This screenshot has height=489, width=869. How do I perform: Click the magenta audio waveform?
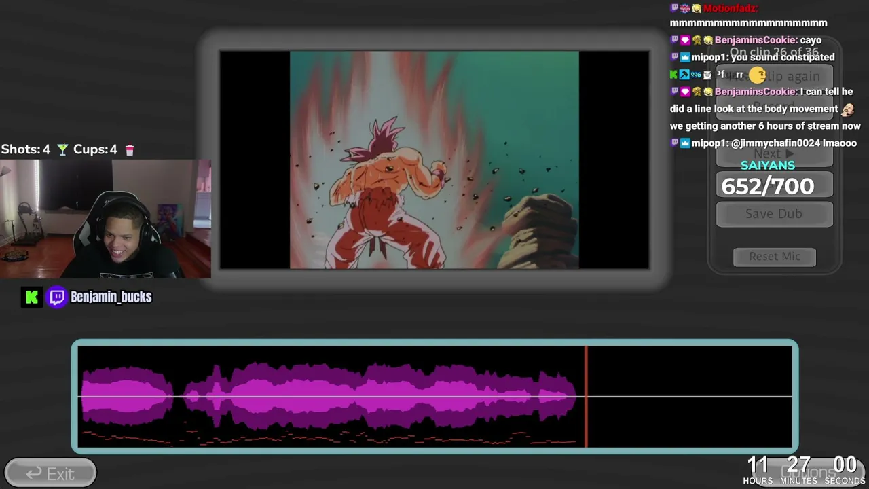[x=329, y=397]
